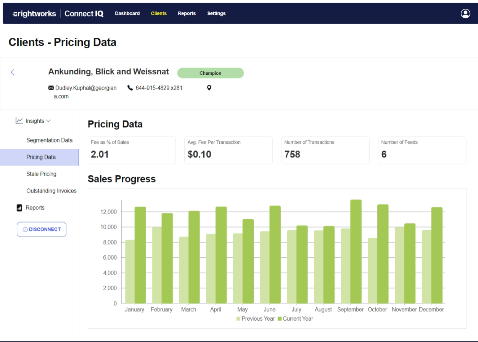Click the email envelope icon next to Dudley.Kuphal

click(x=51, y=87)
